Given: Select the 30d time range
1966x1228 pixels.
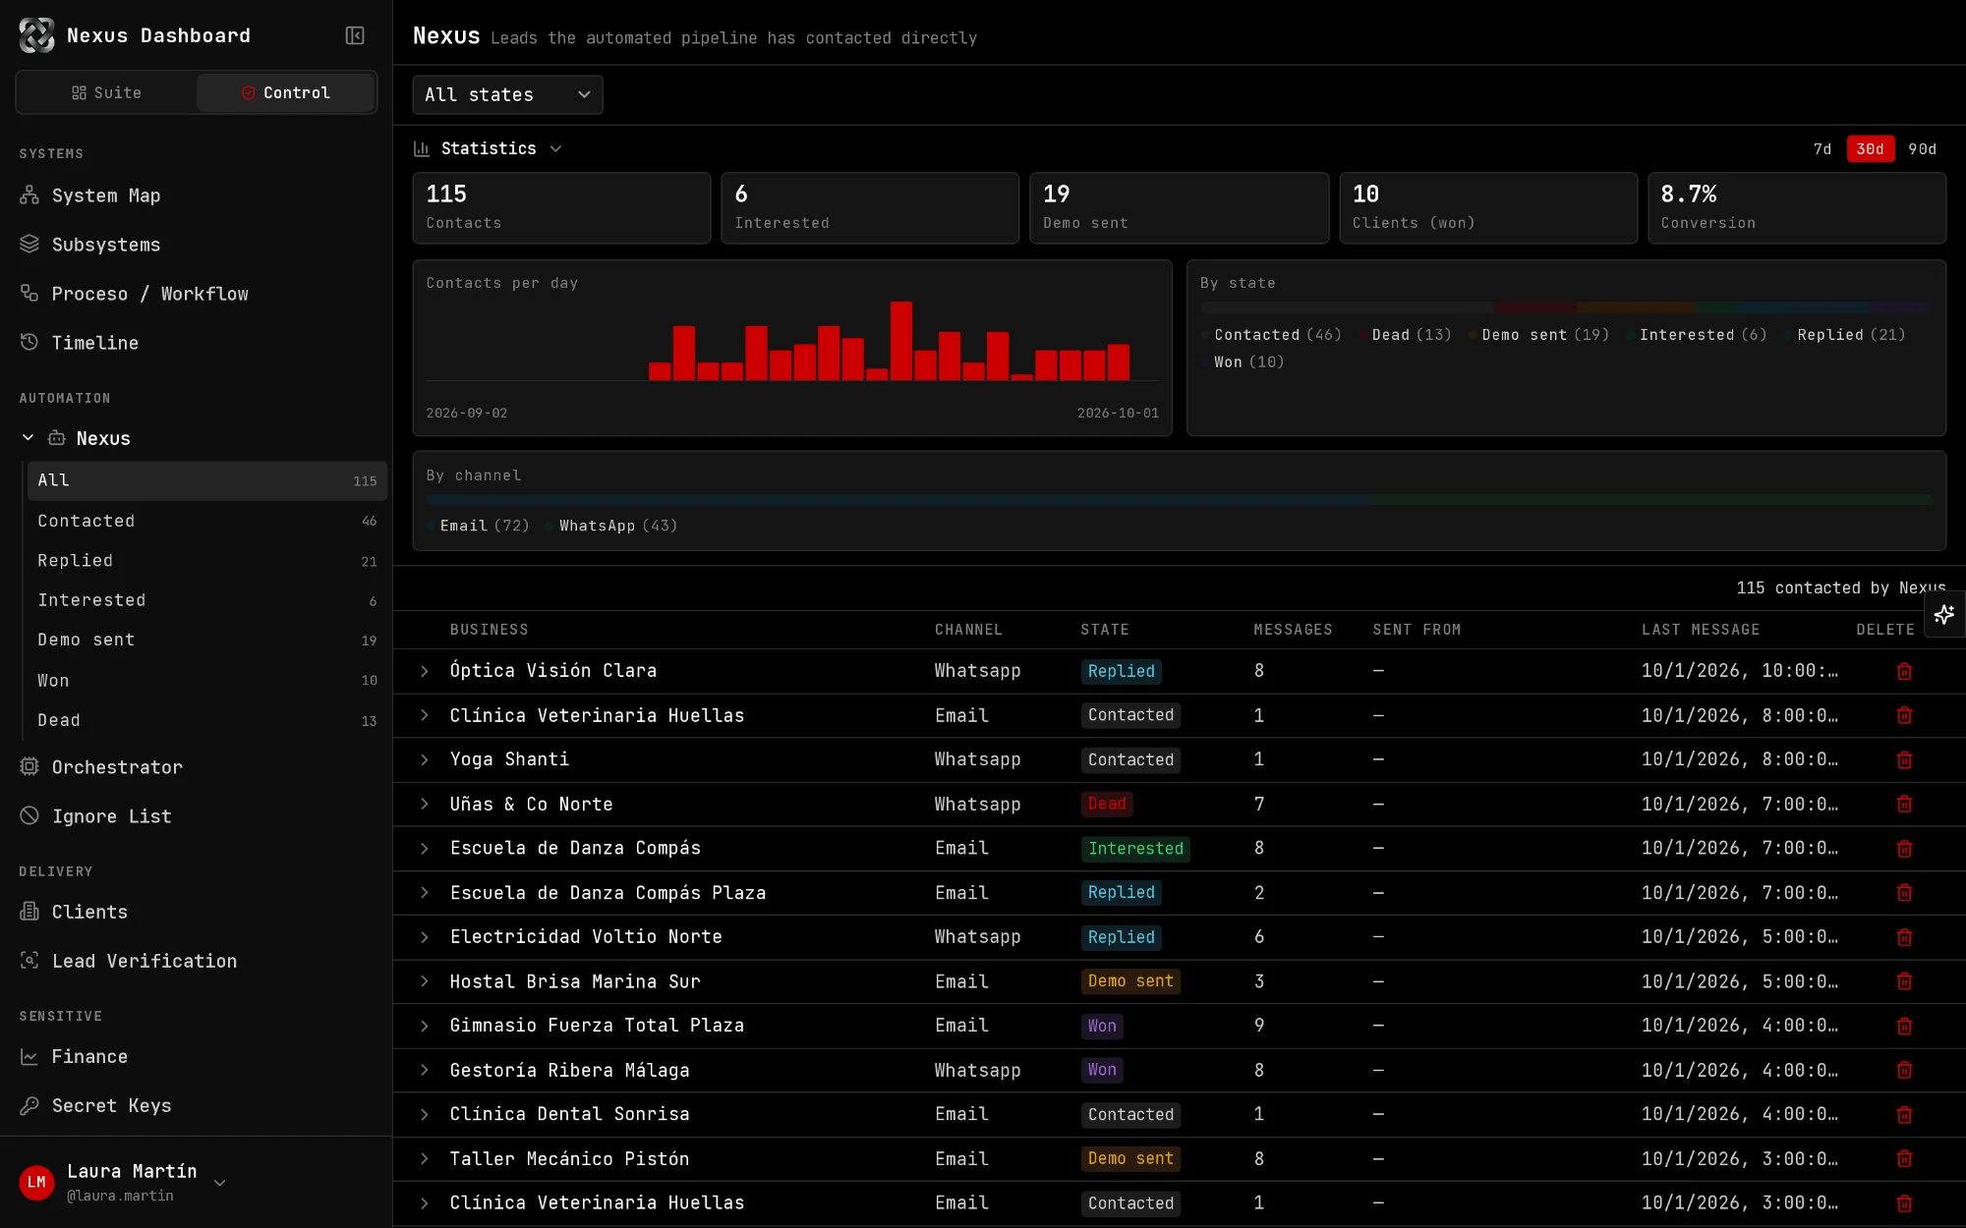Looking at the screenshot, I should (1870, 149).
